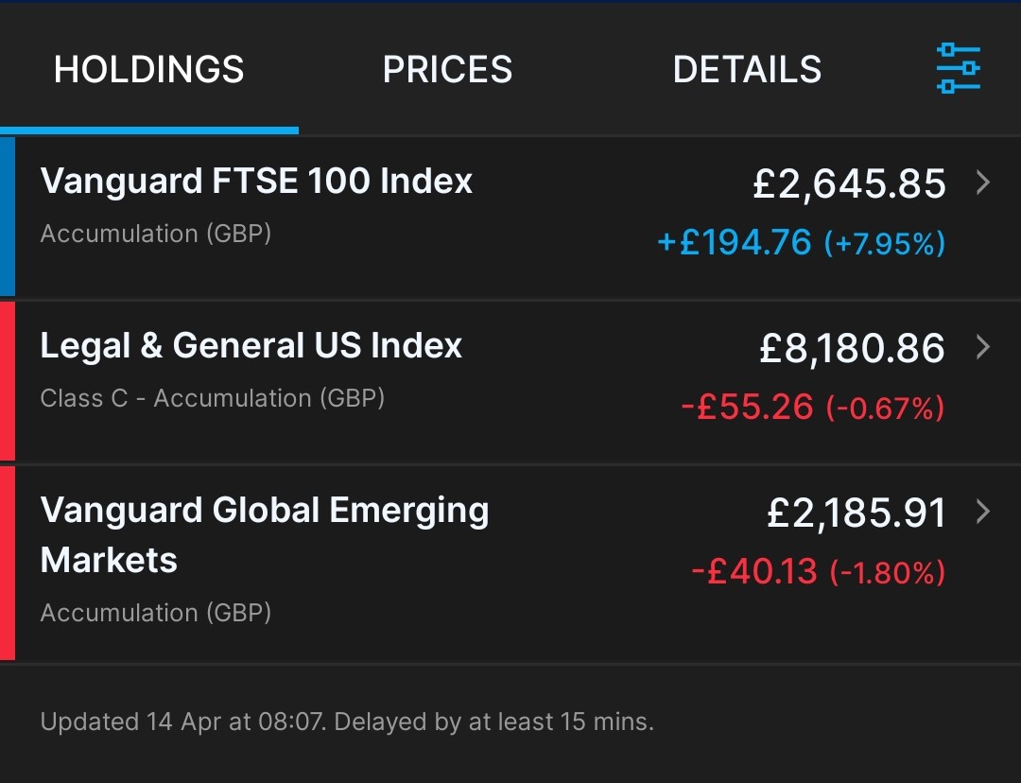Tap the -£40.13 loss figure
1021x783 pixels.
(753, 571)
